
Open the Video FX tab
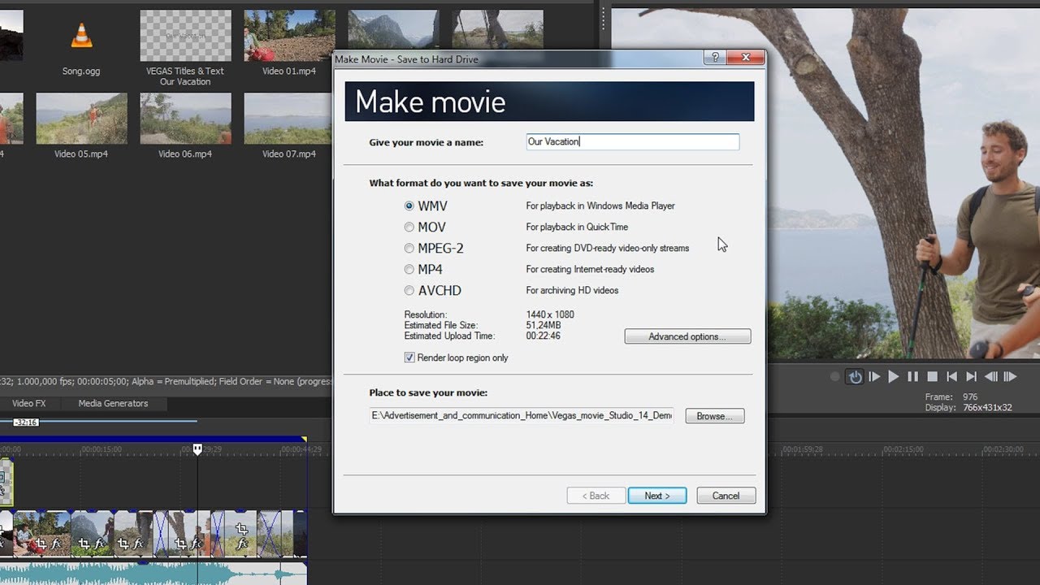point(28,403)
